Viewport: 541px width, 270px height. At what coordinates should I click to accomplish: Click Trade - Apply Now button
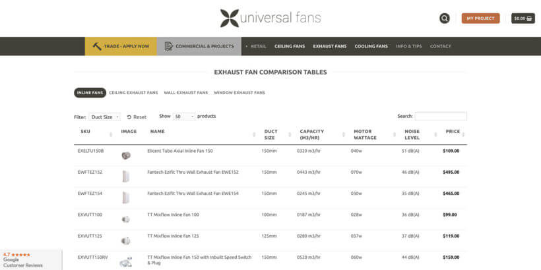pos(121,46)
